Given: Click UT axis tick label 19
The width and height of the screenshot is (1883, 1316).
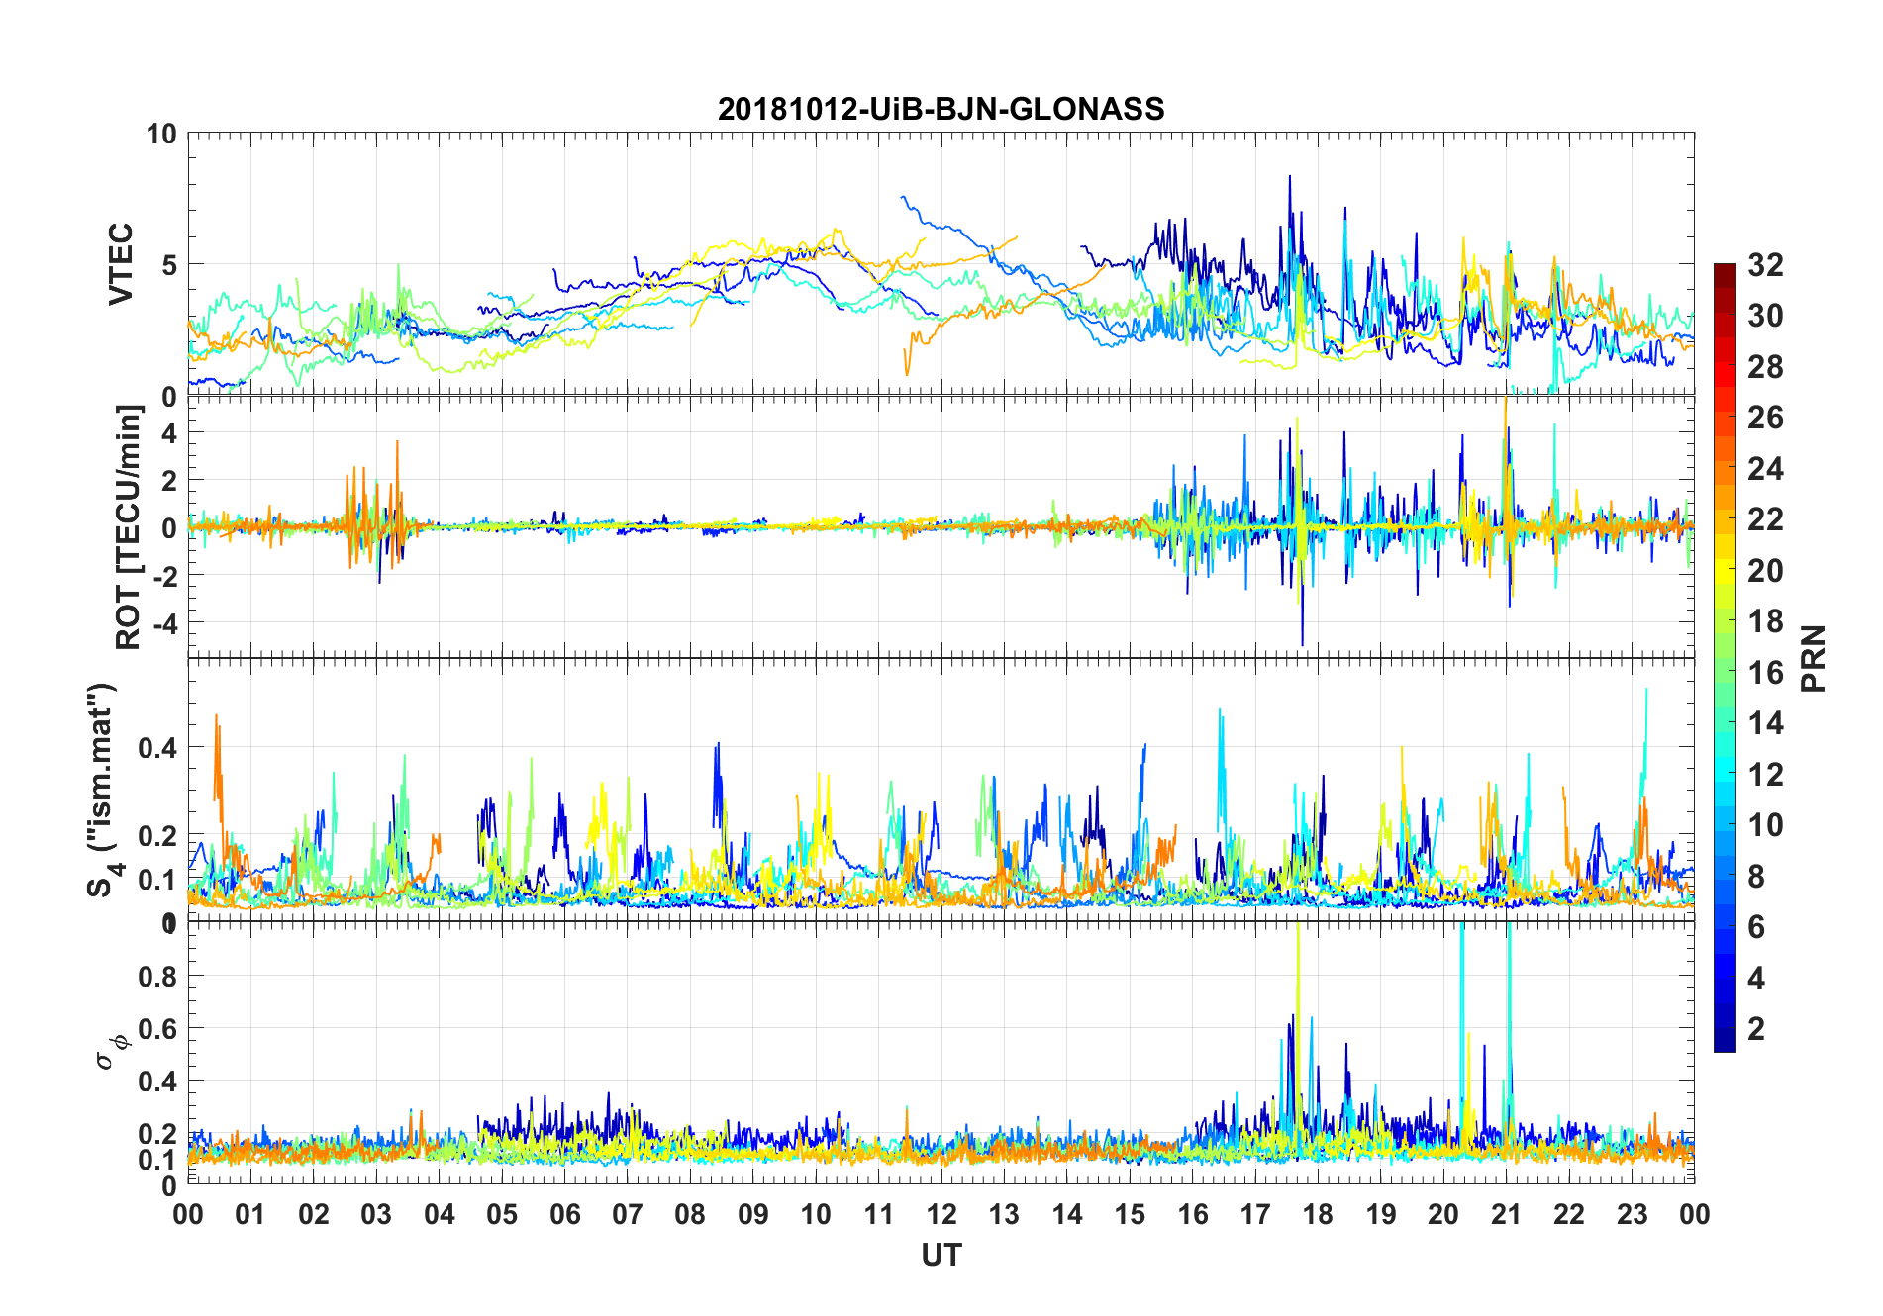Looking at the screenshot, I should [x=1381, y=1214].
